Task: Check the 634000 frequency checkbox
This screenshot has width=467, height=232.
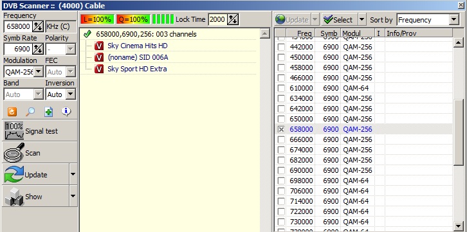Action: click(x=281, y=98)
